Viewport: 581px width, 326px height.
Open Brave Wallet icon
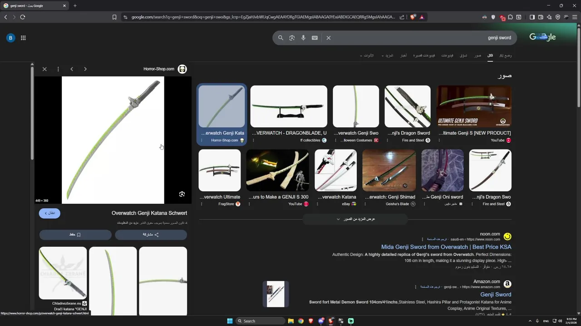point(541,17)
